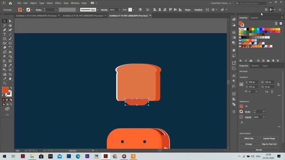The height and width of the screenshot is (160, 285).
Task: Select the Paintbrush tool
Action: (10, 39)
